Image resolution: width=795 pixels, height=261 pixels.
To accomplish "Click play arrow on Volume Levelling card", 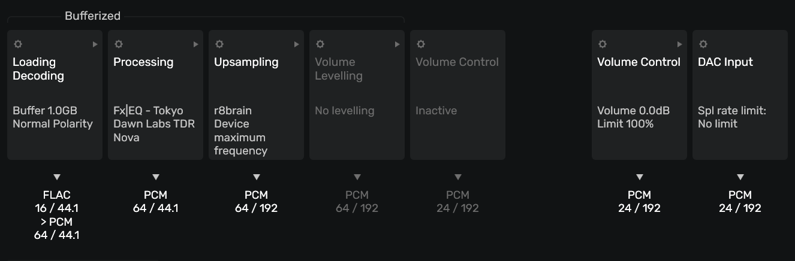I will [397, 44].
